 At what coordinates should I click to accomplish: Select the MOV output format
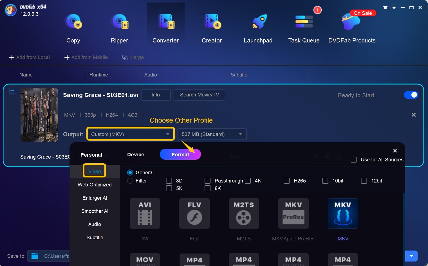point(145,259)
